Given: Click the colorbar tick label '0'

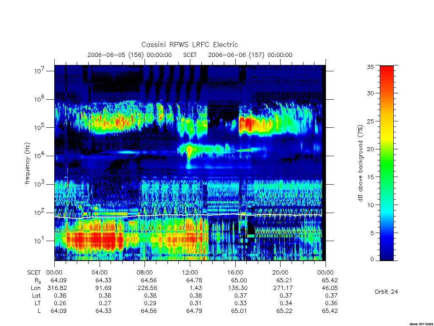Looking at the screenshot, I should [372, 259].
